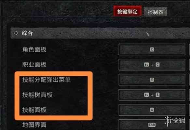190x130 pixels.
Task: Click the cross icon beside 综合
Action: [16, 33]
